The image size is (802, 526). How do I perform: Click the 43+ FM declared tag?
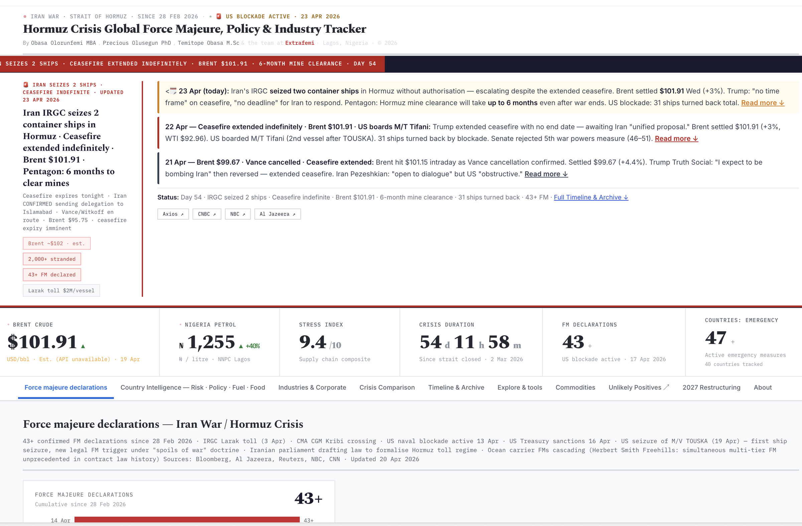click(x=51, y=275)
